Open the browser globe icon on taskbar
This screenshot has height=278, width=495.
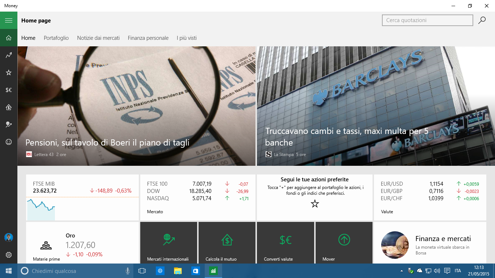[160, 271]
